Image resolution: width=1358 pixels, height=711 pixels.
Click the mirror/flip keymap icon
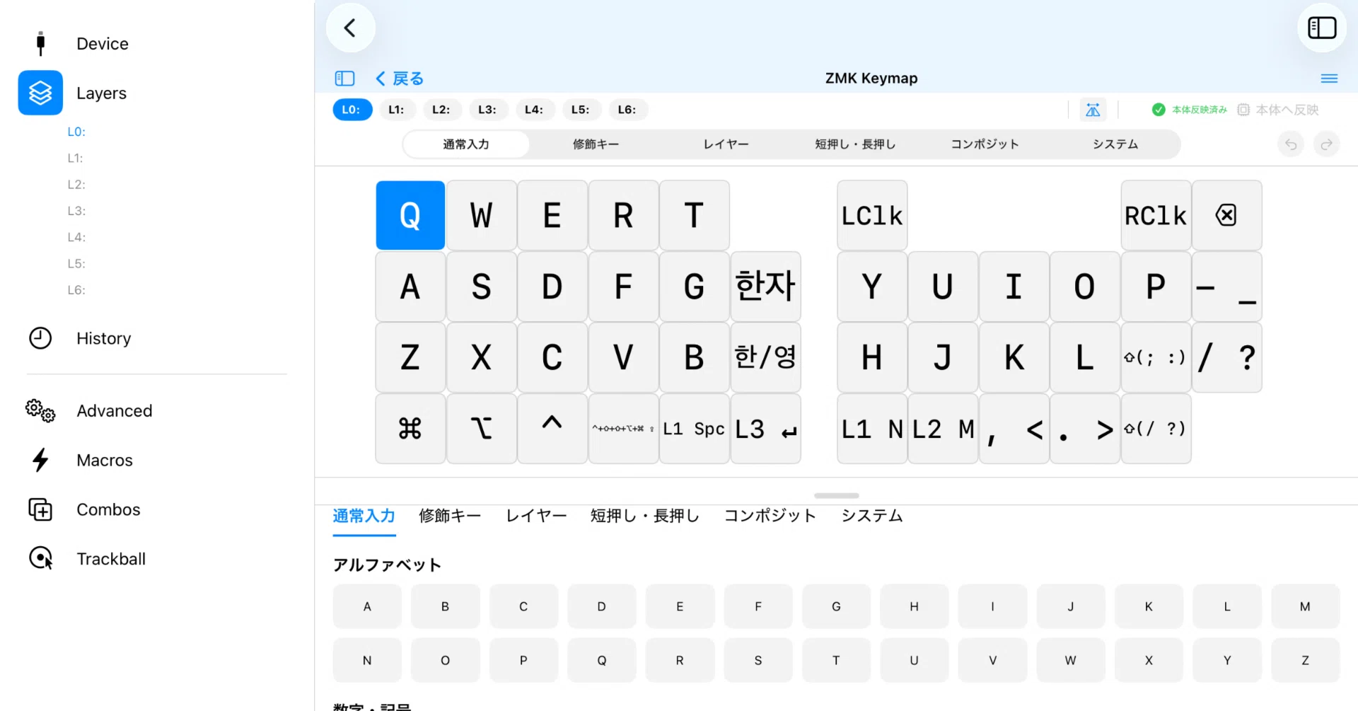coord(1093,110)
